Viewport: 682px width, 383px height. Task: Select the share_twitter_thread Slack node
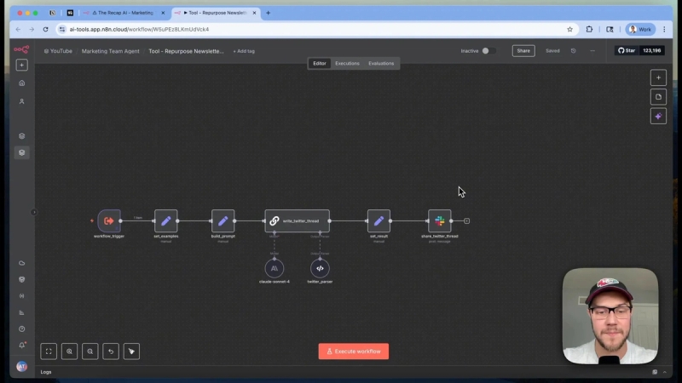coord(440,221)
